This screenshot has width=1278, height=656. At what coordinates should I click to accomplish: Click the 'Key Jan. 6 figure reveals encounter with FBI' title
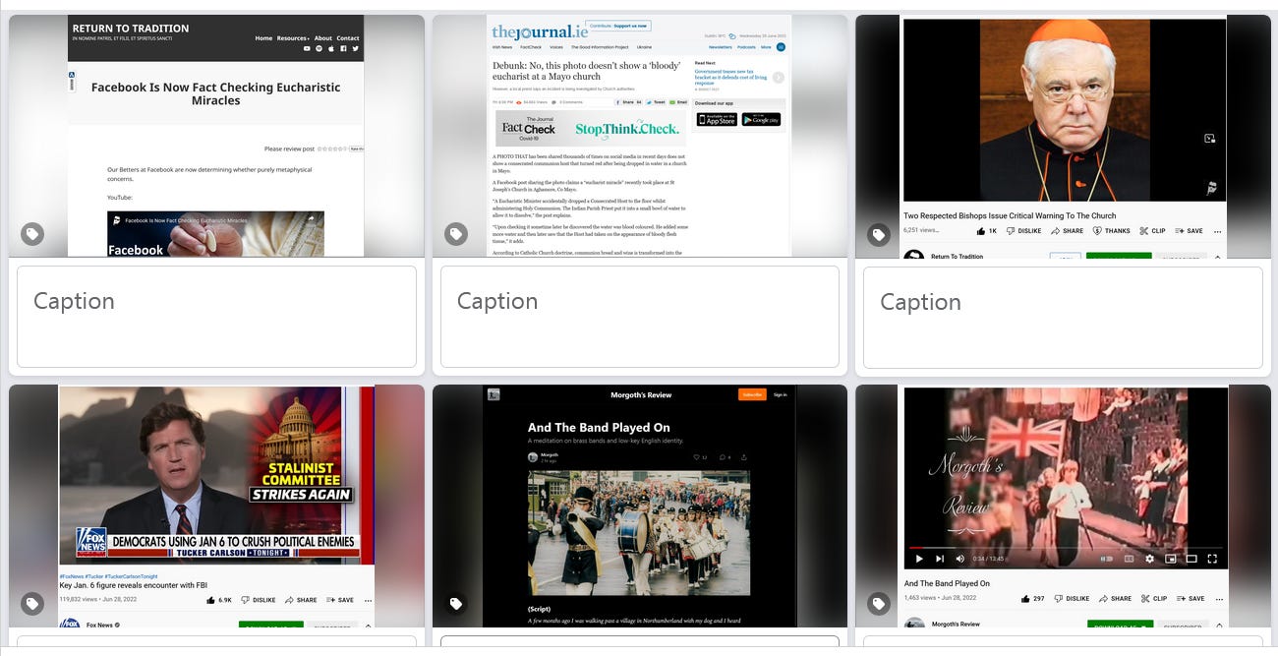click(133, 585)
